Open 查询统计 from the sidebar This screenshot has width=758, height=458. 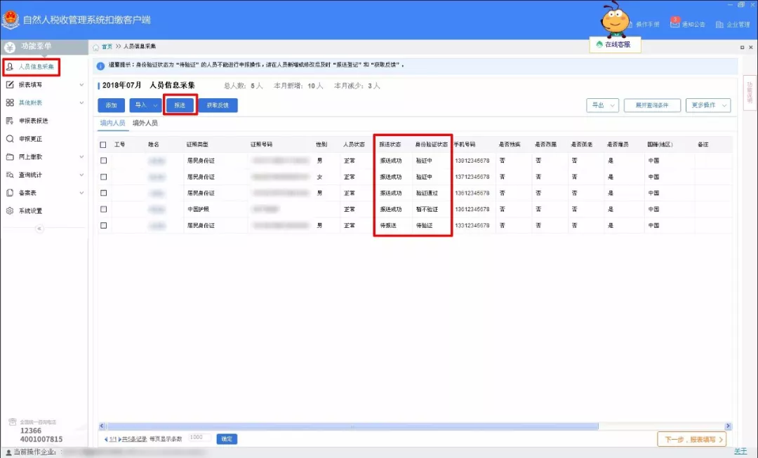(40, 174)
